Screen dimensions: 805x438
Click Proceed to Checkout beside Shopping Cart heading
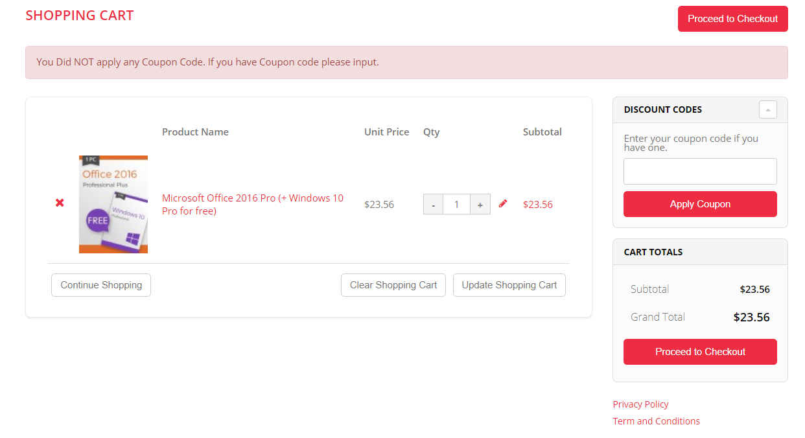(x=732, y=19)
